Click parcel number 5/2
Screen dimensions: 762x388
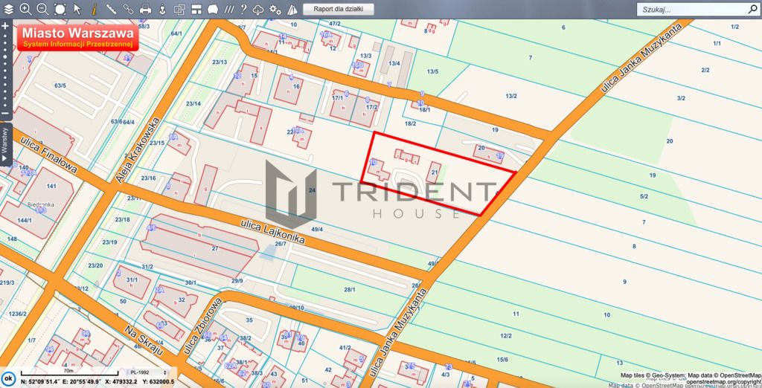point(644,196)
